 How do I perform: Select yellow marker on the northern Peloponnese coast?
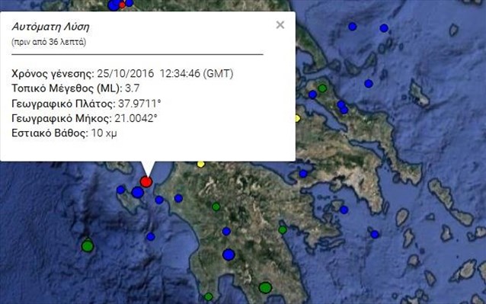click(x=200, y=165)
